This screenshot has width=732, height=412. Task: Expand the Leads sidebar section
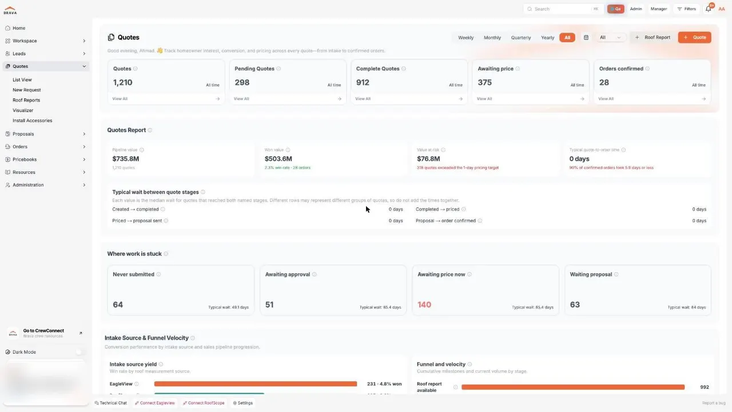tap(84, 54)
